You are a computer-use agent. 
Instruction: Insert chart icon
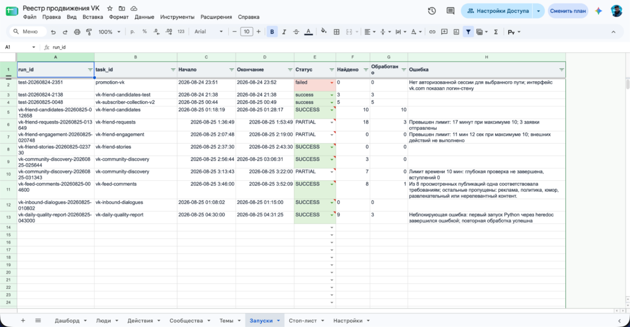click(x=457, y=32)
